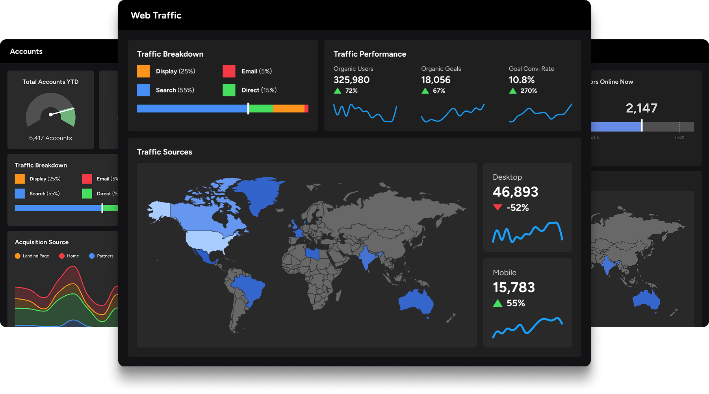Click Organic Goals sparkline chart
Image resolution: width=709 pixels, height=394 pixels.
tap(453, 113)
